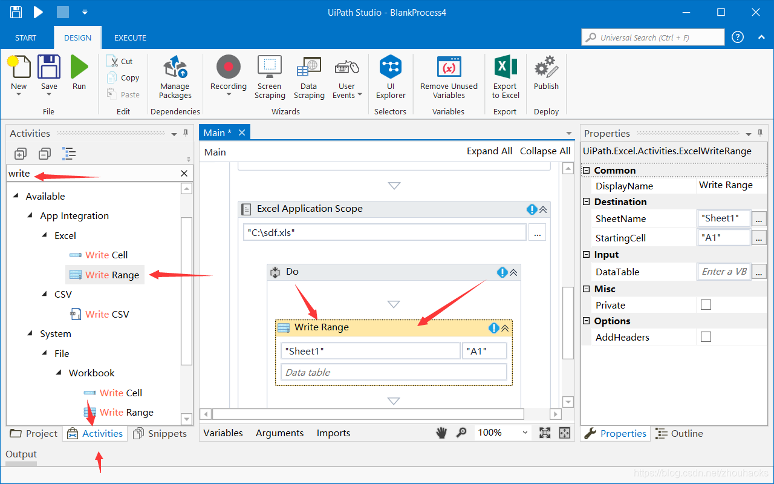Open Manage Packages
This screenshot has width=774, height=484.
point(175,77)
